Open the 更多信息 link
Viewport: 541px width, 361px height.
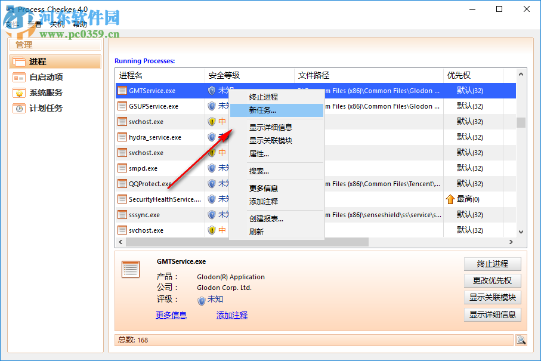coord(171,315)
